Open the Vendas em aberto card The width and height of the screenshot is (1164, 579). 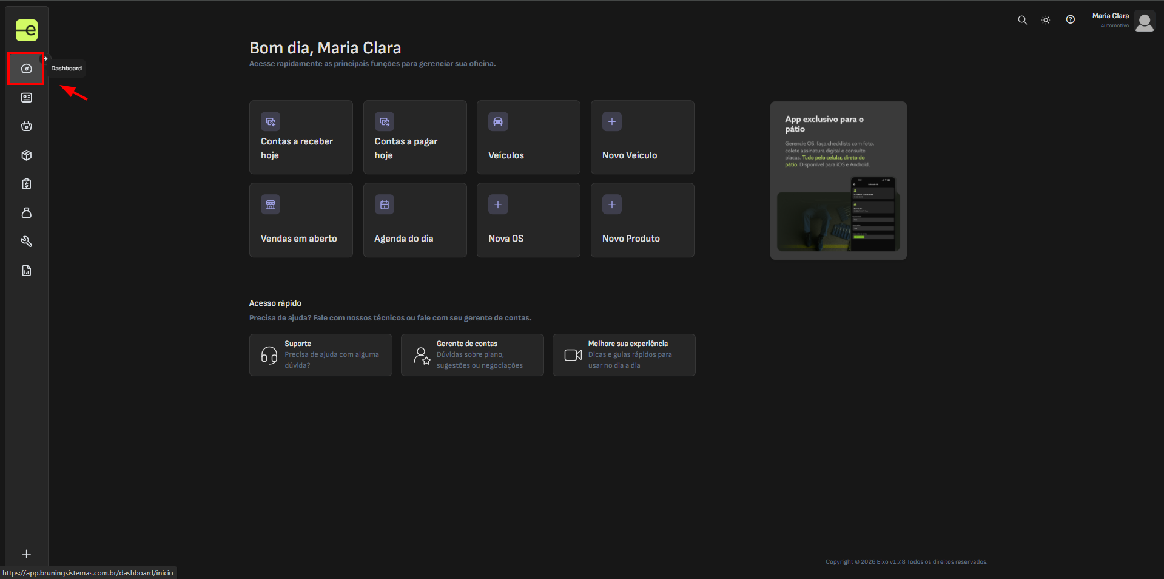tap(301, 220)
